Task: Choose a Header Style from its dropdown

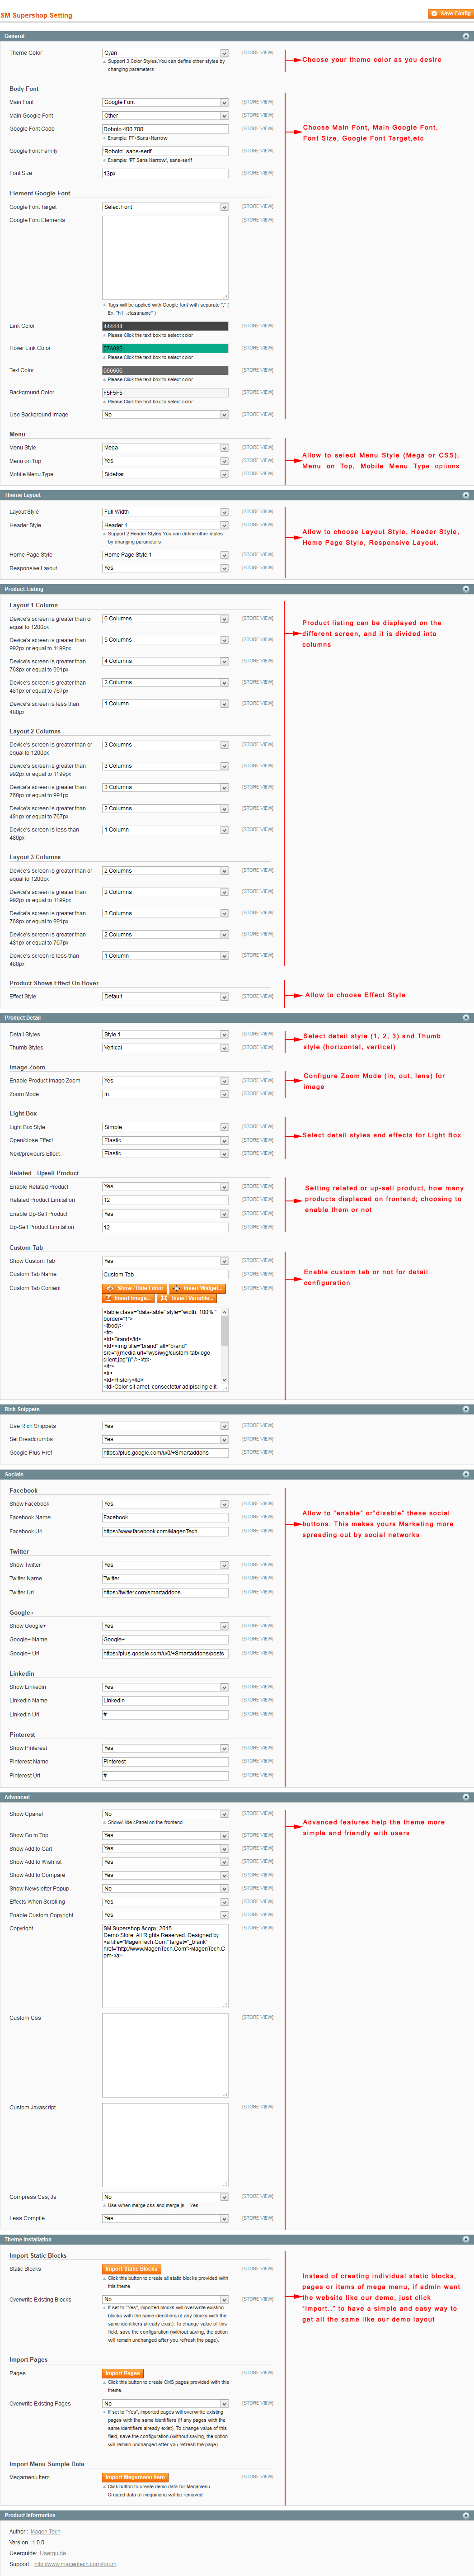Action: tap(165, 525)
